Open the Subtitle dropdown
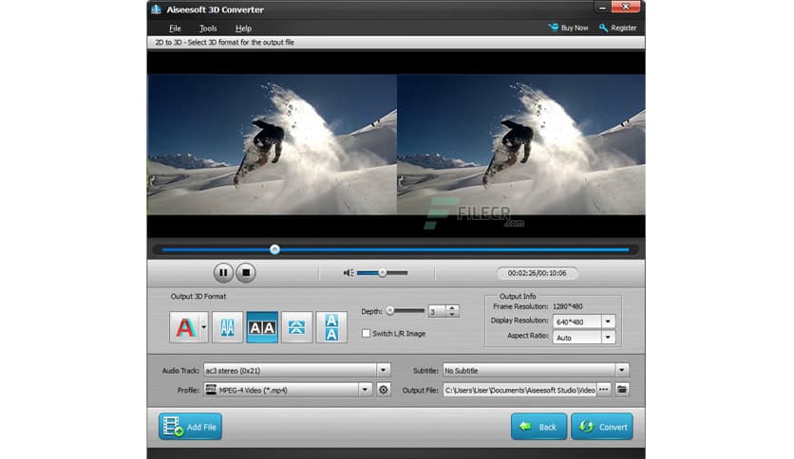The width and height of the screenshot is (794, 459). click(622, 370)
